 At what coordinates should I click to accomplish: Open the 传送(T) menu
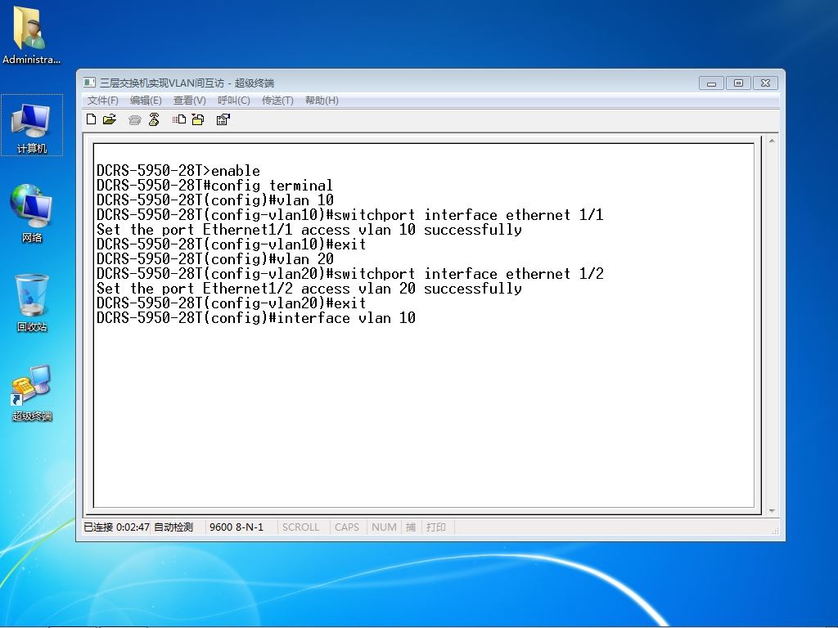[277, 101]
